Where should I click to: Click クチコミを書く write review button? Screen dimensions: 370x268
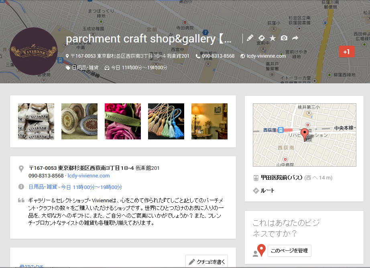[x=207, y=262]
